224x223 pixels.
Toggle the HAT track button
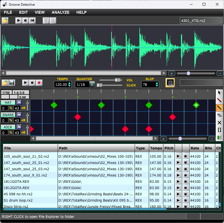pyautogui.click(x=8, y=102)
